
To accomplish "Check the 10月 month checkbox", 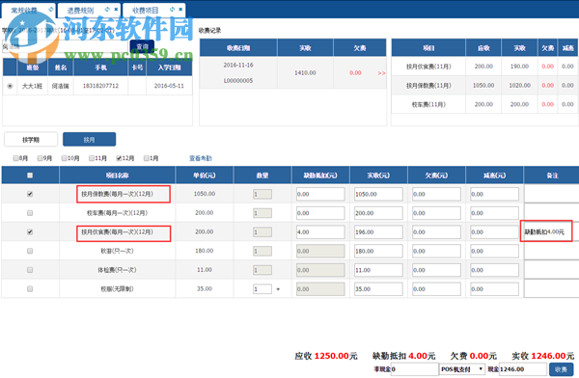I will (65, 158).
